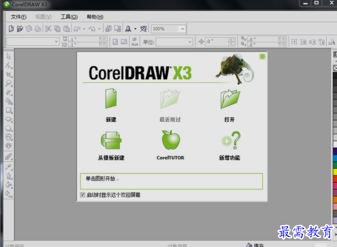Toggle show welcome screen at startup checkbox

[x=83, y=195]
